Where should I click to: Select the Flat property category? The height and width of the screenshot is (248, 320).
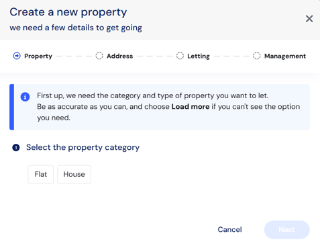[41, 174]
